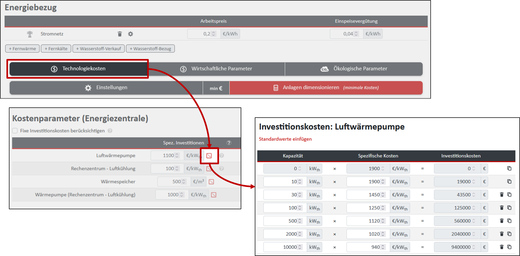Adjust Einspeisevergütung 0,04 stepper arrows

point(356,34)
